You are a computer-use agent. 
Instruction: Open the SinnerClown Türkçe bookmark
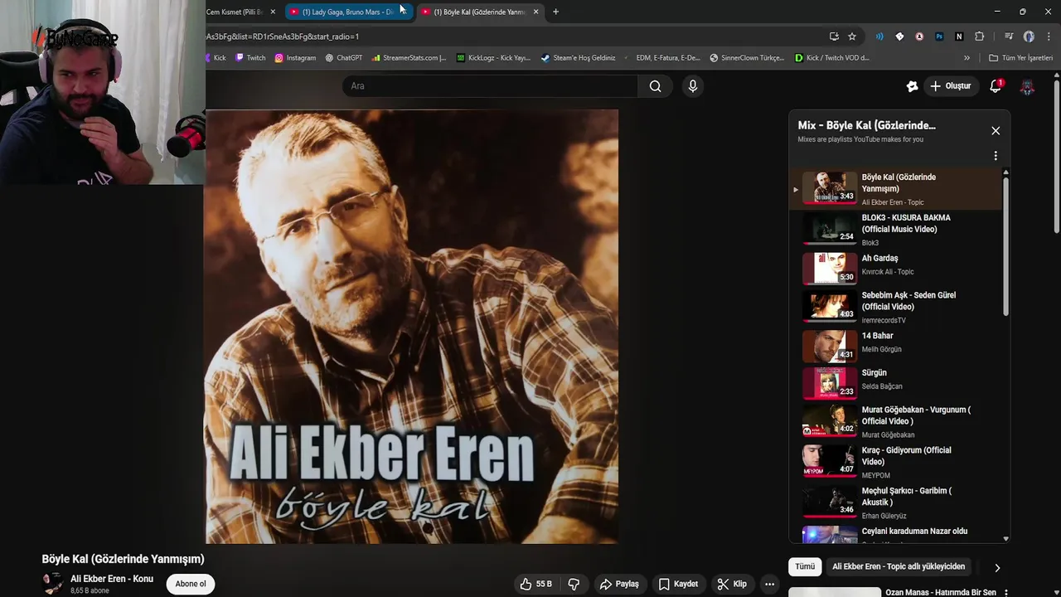[x=746, y=58]
